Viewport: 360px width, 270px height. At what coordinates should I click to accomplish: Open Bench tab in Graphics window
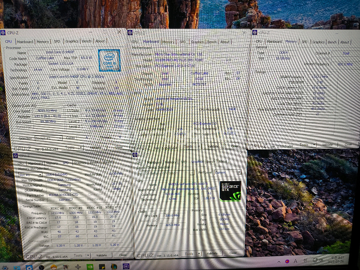click(x=211, y=162)
